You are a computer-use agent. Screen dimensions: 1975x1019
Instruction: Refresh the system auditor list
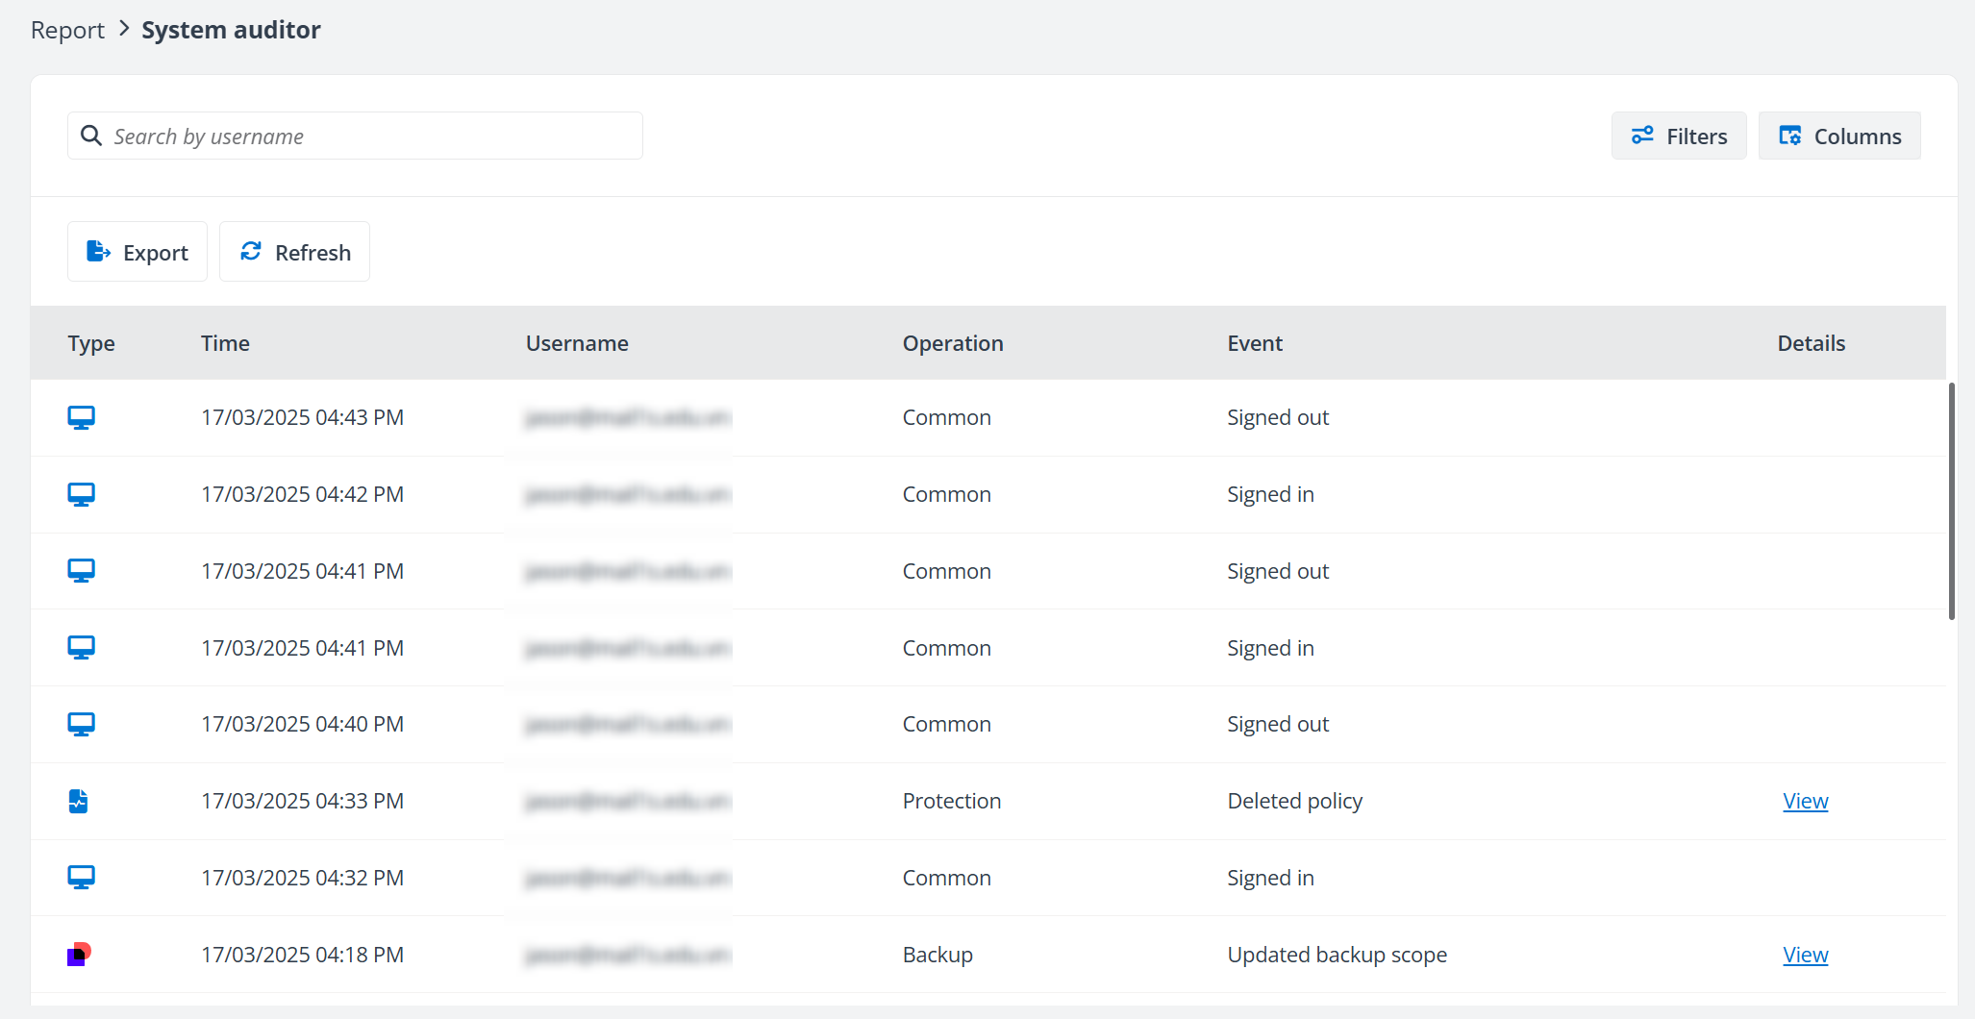(294, 252)
